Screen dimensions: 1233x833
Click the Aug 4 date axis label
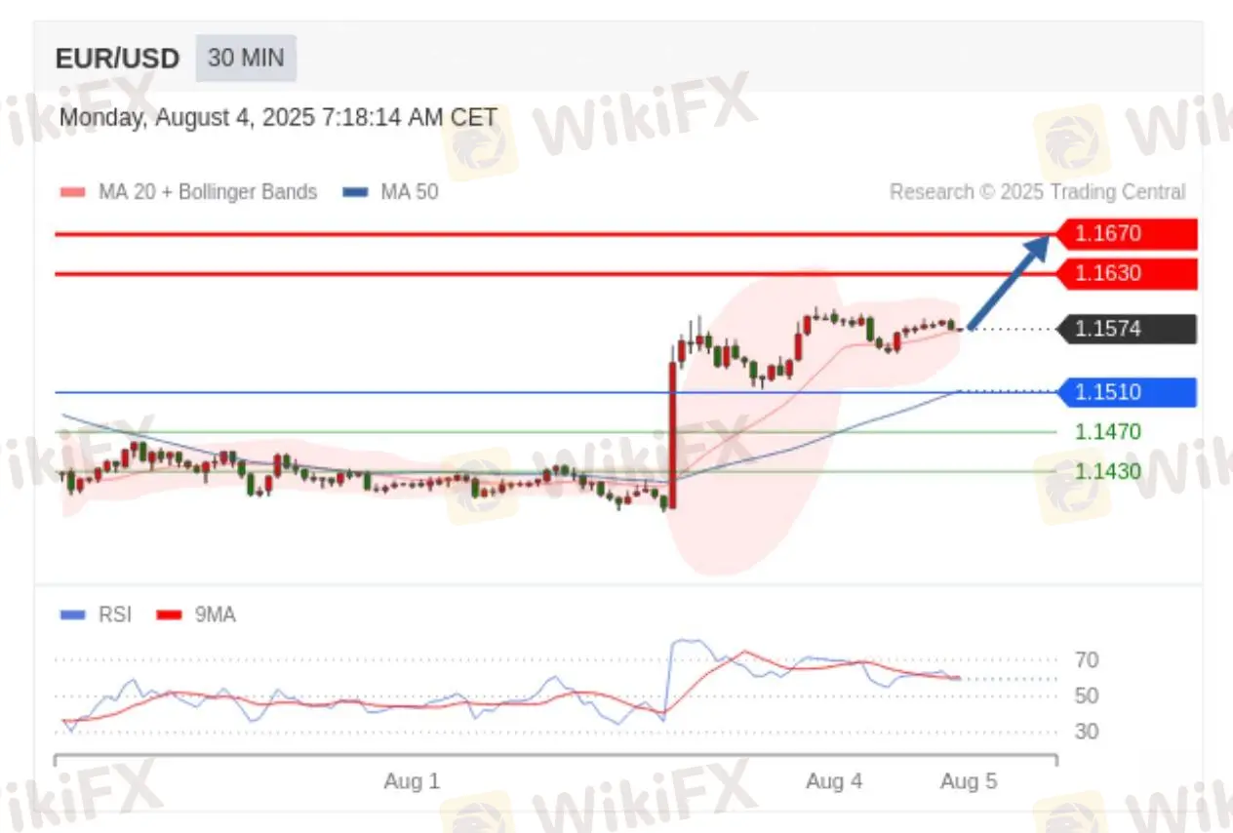pos(834,781)
